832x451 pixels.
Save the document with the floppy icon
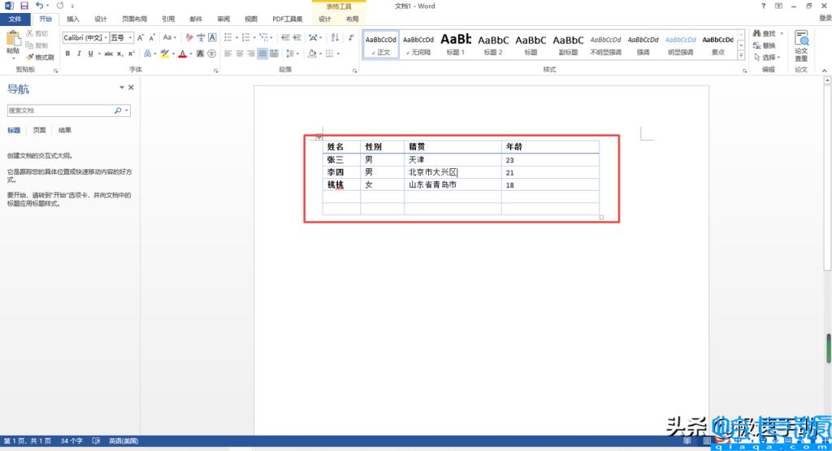click(24, 6)
